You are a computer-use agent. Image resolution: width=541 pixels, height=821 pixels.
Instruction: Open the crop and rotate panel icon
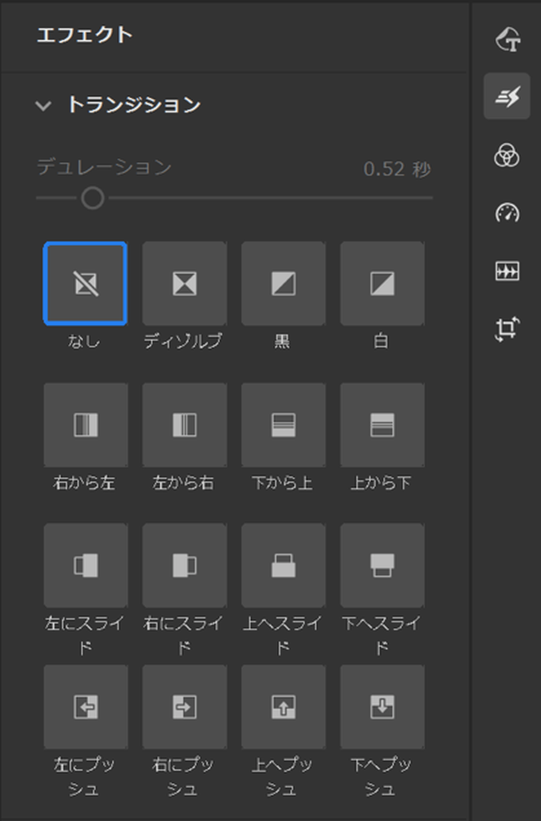507,329
